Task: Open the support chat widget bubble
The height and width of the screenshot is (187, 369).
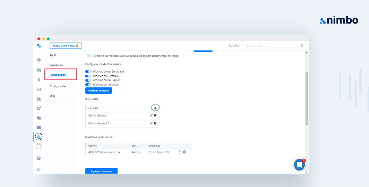Action: point(299,165)
